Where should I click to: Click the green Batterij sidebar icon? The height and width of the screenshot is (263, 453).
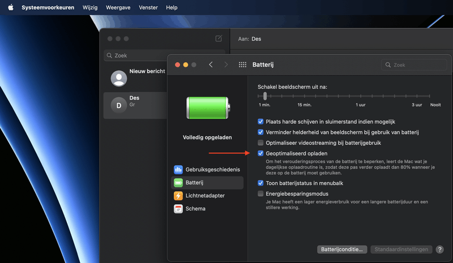tap(178, 183)
